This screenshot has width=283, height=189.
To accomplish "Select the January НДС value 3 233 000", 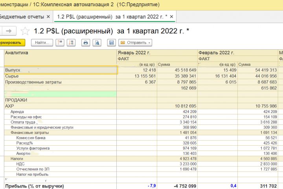I will [188, 164].
